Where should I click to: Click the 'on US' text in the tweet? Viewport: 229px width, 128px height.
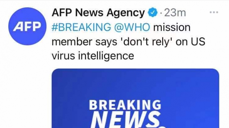pyautogui.click(x=191, y=41)
